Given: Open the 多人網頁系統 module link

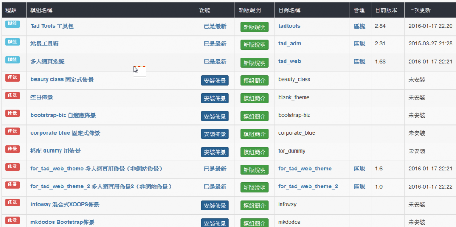Looking at the screenshot, I should pyautogui.click(x=47, y=62).
